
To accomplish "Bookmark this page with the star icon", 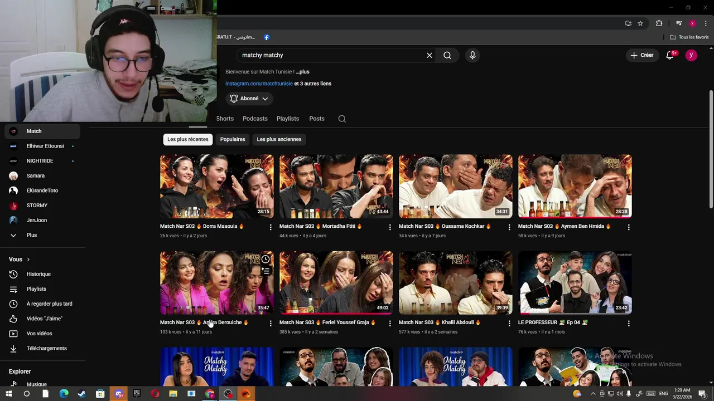I will [640, 23].
